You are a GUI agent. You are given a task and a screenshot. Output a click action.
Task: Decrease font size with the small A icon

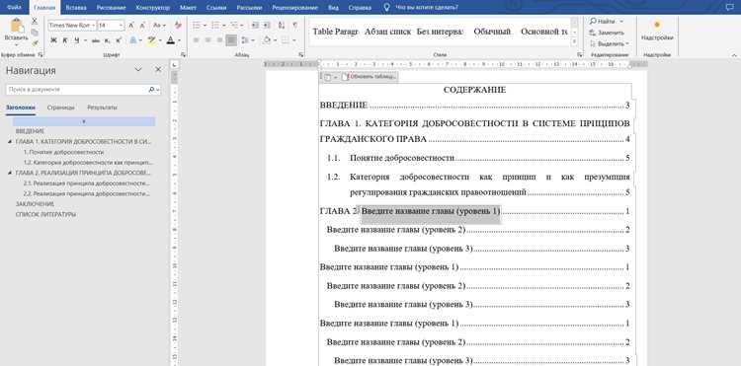coord(141,25)
